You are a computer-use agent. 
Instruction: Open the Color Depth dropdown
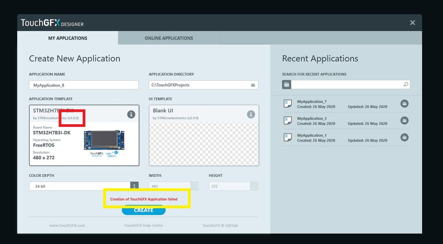[84, 186]
